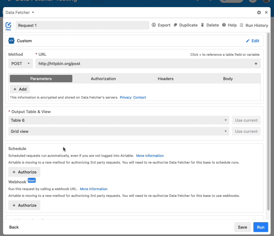This screenshot has height=236, width=274.
Task: Click the Webhook heading
Action: pos(17,182)
